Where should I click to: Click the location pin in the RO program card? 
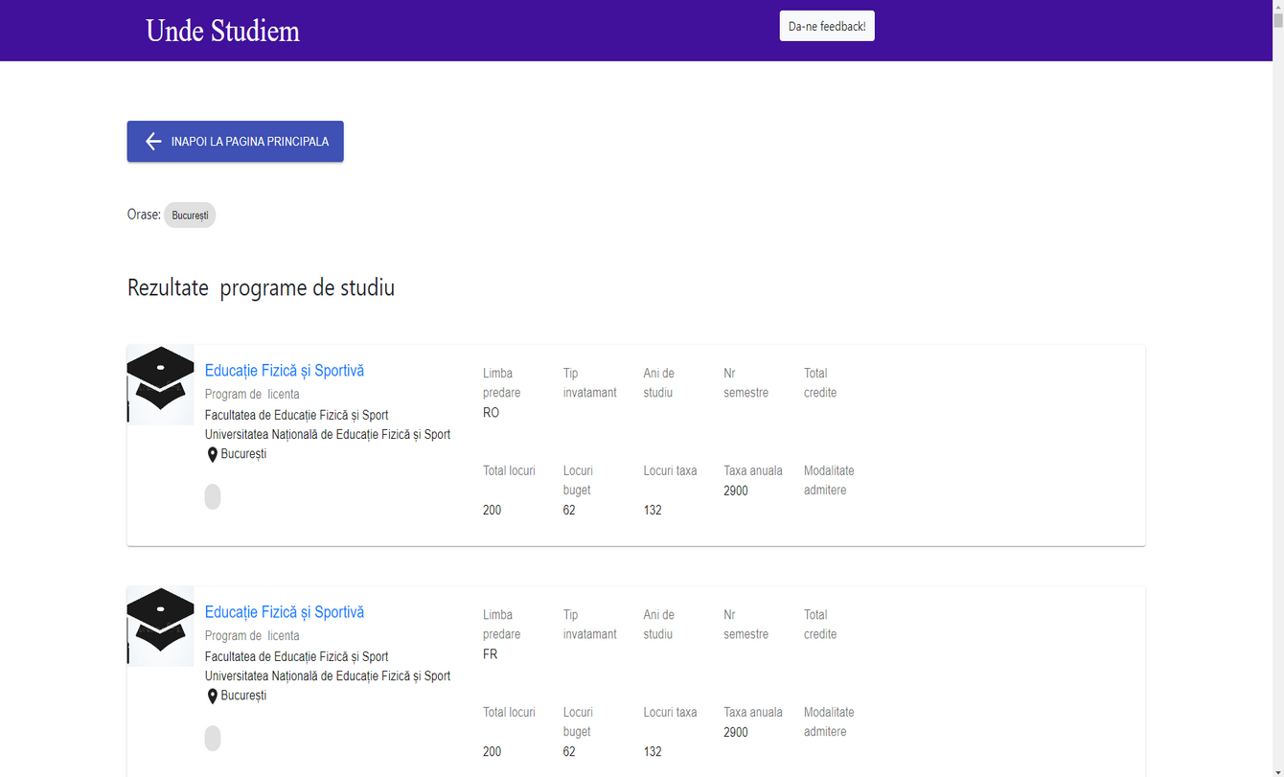(x=213, y=455)
